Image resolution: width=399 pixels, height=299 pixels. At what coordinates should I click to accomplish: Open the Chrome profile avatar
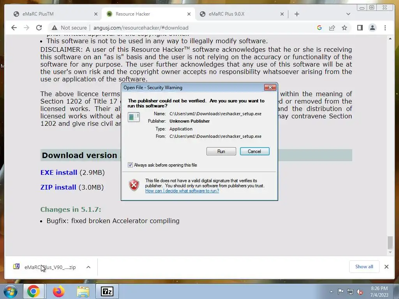tap(372, 28)
